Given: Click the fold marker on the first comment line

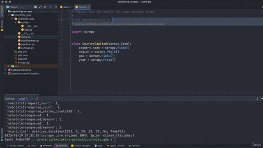Looking at the screenshot, I should (70, 12).
